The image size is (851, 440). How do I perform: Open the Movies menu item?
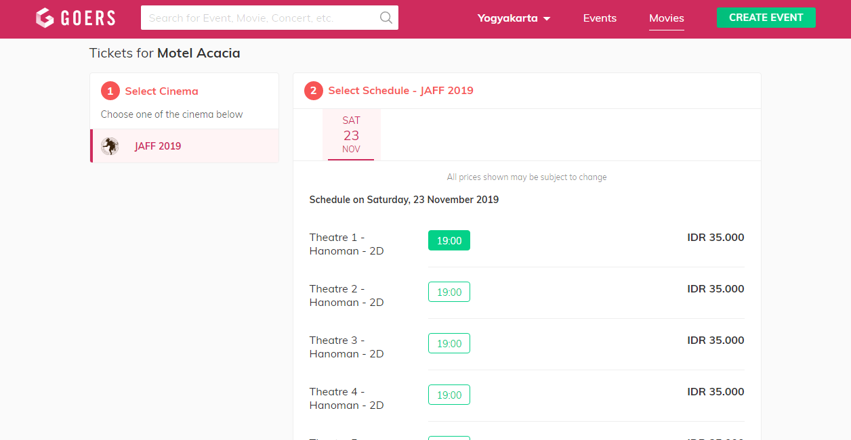pyautogui.click(x=666, y=18)
